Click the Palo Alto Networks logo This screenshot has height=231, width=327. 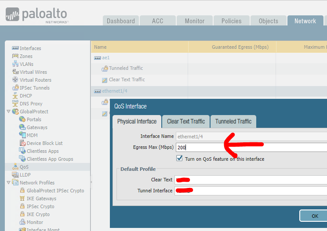36,15
